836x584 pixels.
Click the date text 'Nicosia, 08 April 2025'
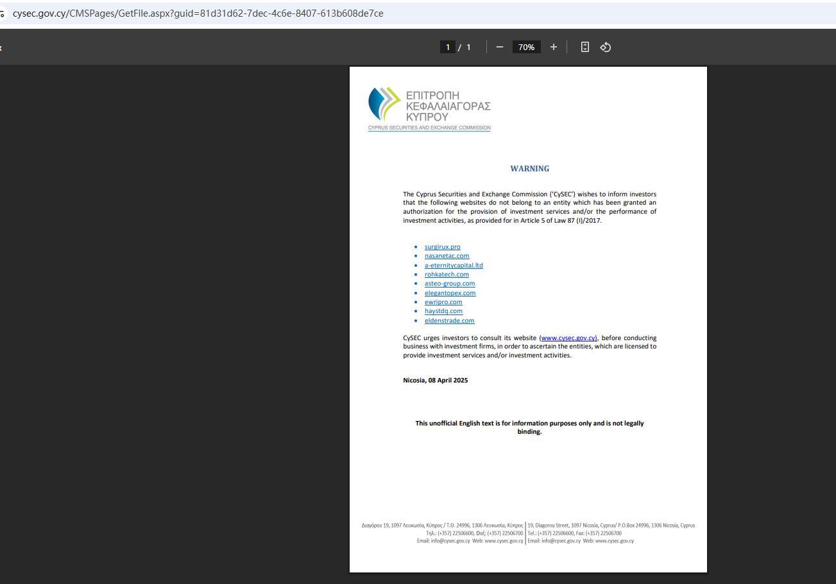pos(435,381)
